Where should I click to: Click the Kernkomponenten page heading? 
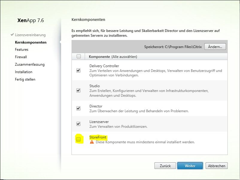click(x=88, y=19)
